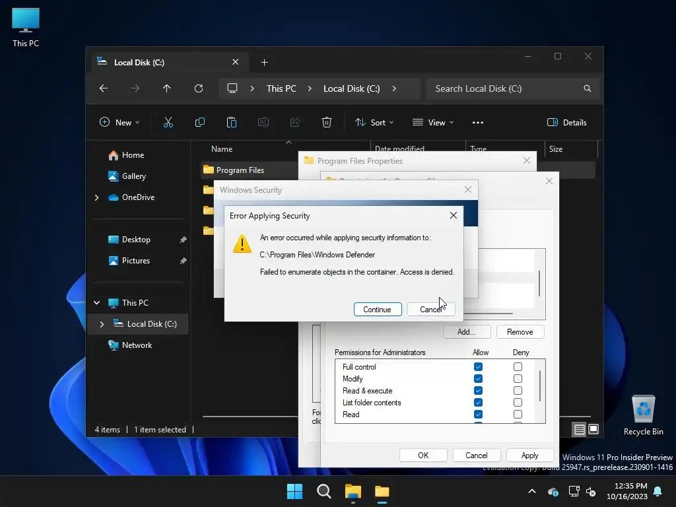Sort by the Name column header

pyautogui.click(x=222, y=149)
